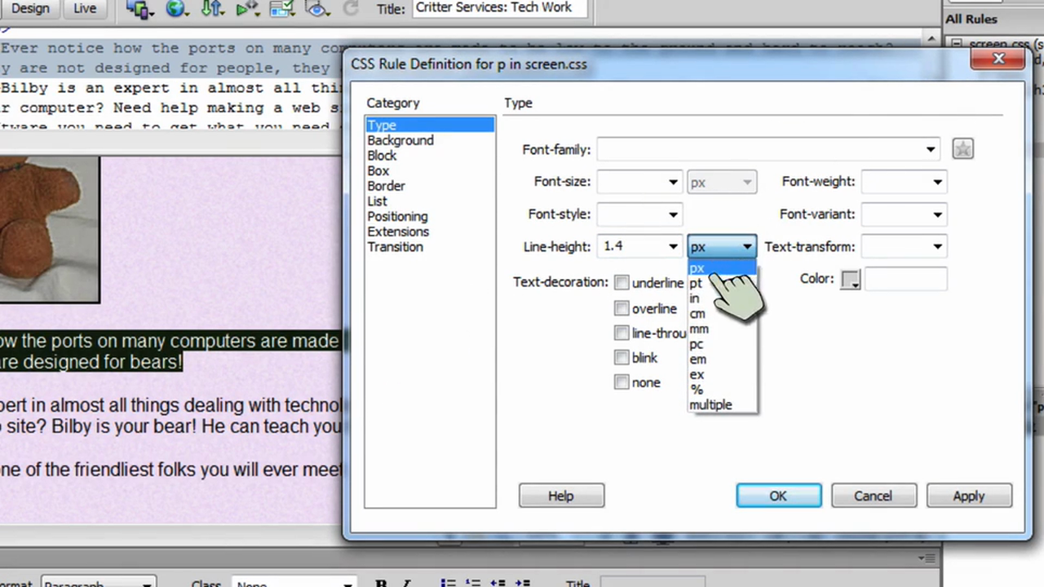The height and width of the screenshot is (587, 1044).
Task: Select em from the units list
Action: (698, 359)
